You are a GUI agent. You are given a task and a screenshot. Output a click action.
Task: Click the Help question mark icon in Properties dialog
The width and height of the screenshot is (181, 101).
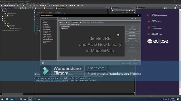(43, 63)
